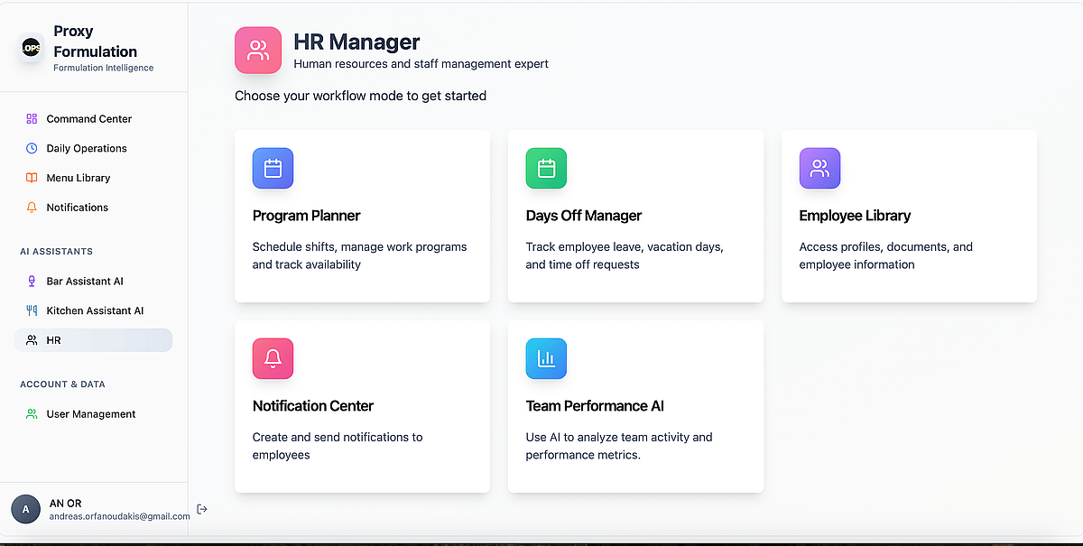Open User Management
This screenshot has width=1083, height=546.
coord(91,414)
